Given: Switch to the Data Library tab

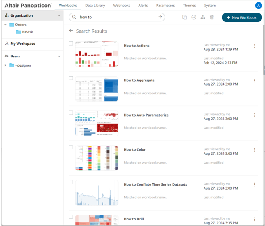Looking at the screenshot, I should click(x=95, y=6).
